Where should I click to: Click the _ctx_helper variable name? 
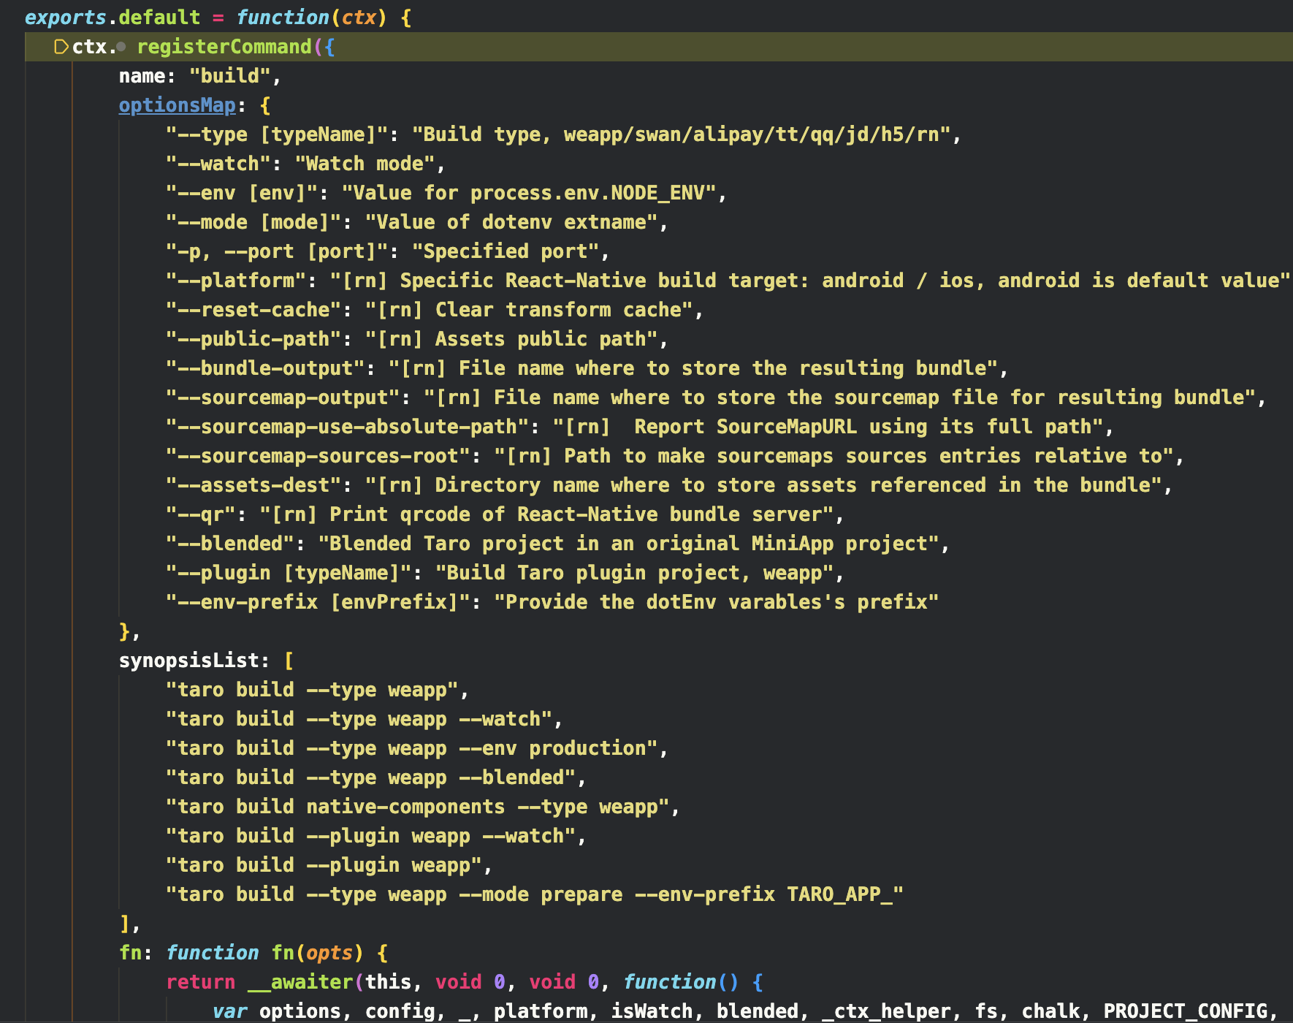(x=886, y=1011)
